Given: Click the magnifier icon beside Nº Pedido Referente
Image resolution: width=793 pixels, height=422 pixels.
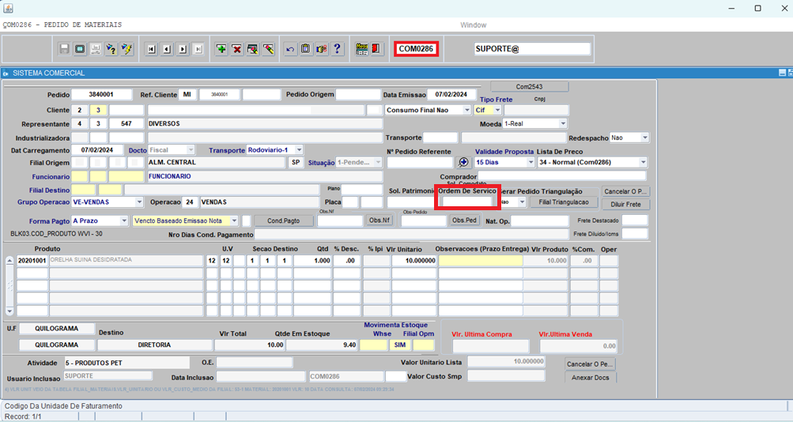Looking at the screenshot, I should pos(463,162).
